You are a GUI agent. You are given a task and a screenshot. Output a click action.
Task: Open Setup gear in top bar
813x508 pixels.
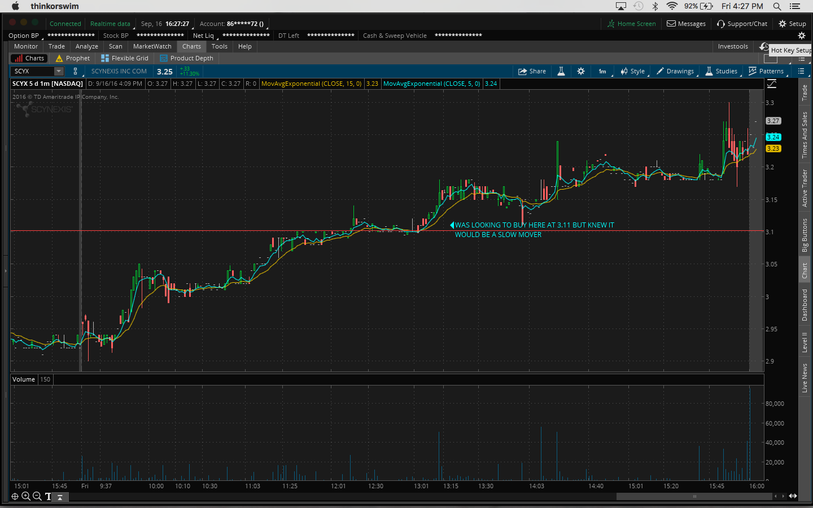(x=792, y=24)
